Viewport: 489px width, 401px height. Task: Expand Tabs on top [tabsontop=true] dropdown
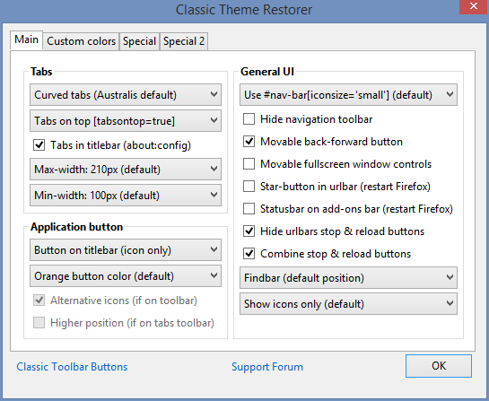[126, 120]
